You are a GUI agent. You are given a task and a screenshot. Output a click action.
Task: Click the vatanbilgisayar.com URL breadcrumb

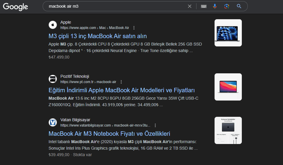pos(105,125)
